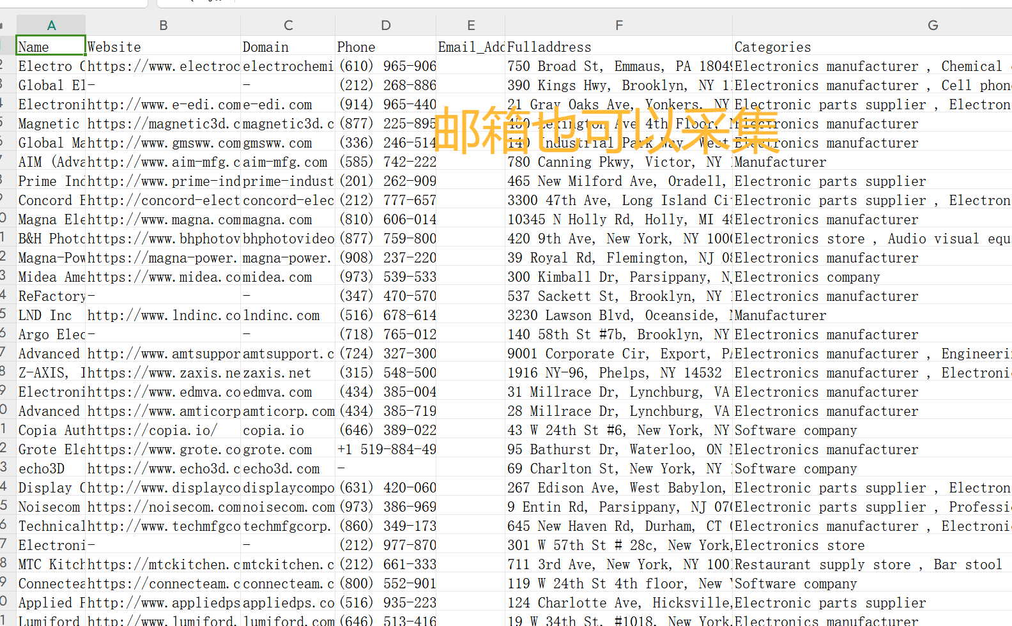Image resolution: width=1012 pixels, height=626 pixels.
Task: Click the "Categories" header cell
Action: pyautogui.click(x=873, y=47)
